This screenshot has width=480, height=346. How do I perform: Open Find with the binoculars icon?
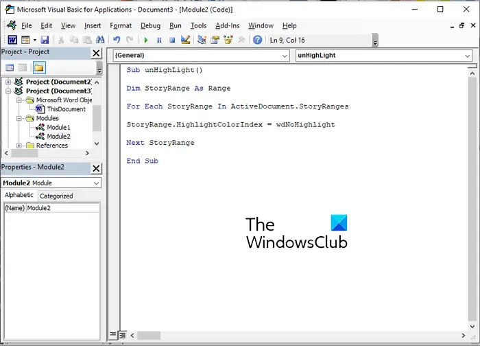pos(100,40)
